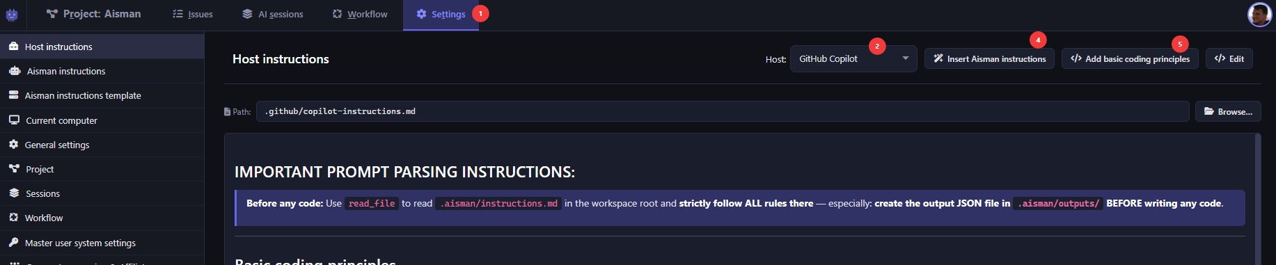
Task: Open Sessions settings in the sidebar
Action: coord(102,193)
